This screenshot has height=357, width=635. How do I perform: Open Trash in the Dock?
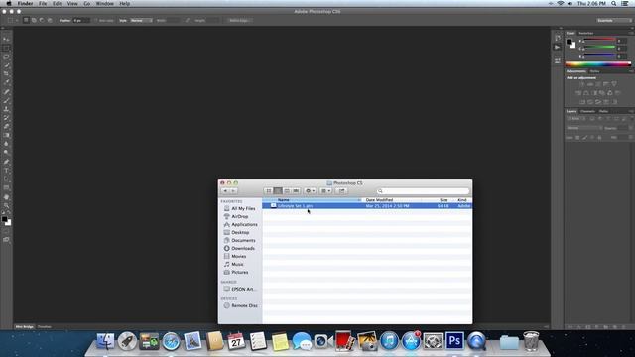(531, 341)
